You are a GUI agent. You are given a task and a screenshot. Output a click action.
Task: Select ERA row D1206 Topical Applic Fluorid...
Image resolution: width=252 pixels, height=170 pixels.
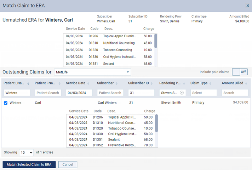(109, 36)
